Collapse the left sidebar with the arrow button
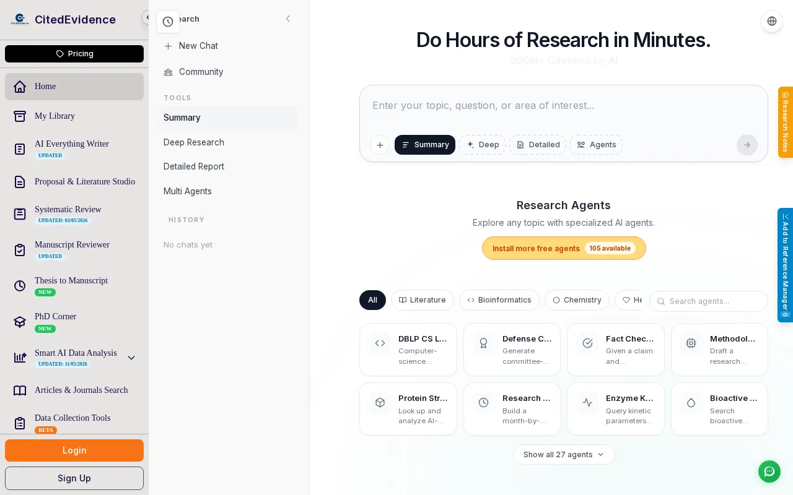 coord(147,17)
